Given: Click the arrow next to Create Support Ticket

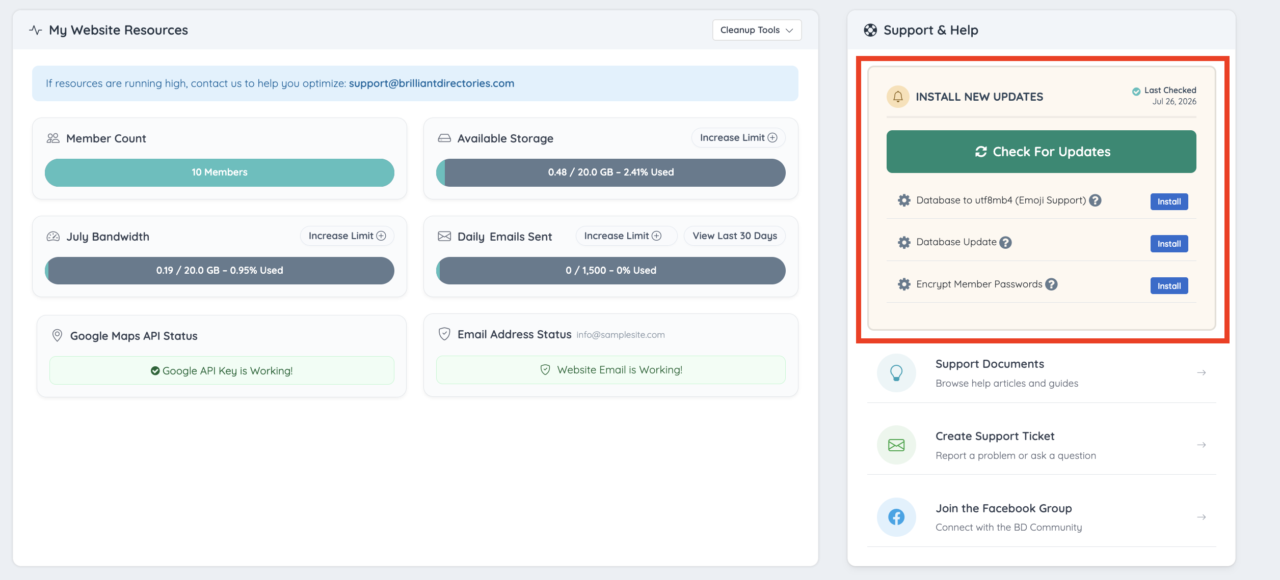Looking at the screenshot, I should (1202, 445).
